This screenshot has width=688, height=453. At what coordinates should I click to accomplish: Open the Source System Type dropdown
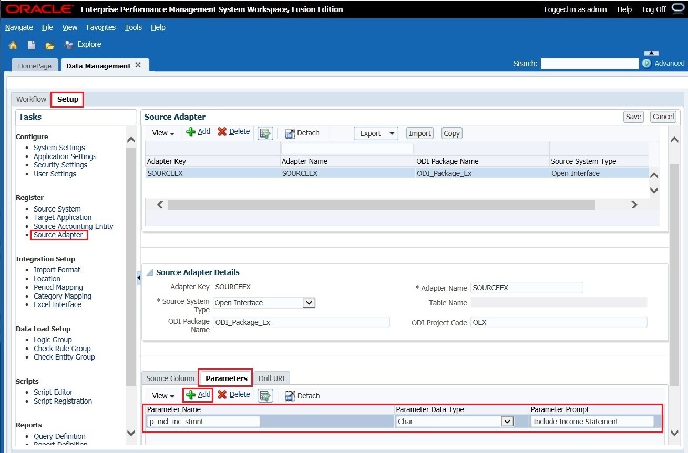(x=309, y=302)
